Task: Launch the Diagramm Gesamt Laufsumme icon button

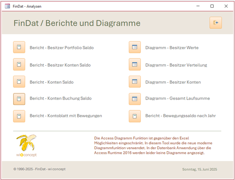Action: click(135, 99)
